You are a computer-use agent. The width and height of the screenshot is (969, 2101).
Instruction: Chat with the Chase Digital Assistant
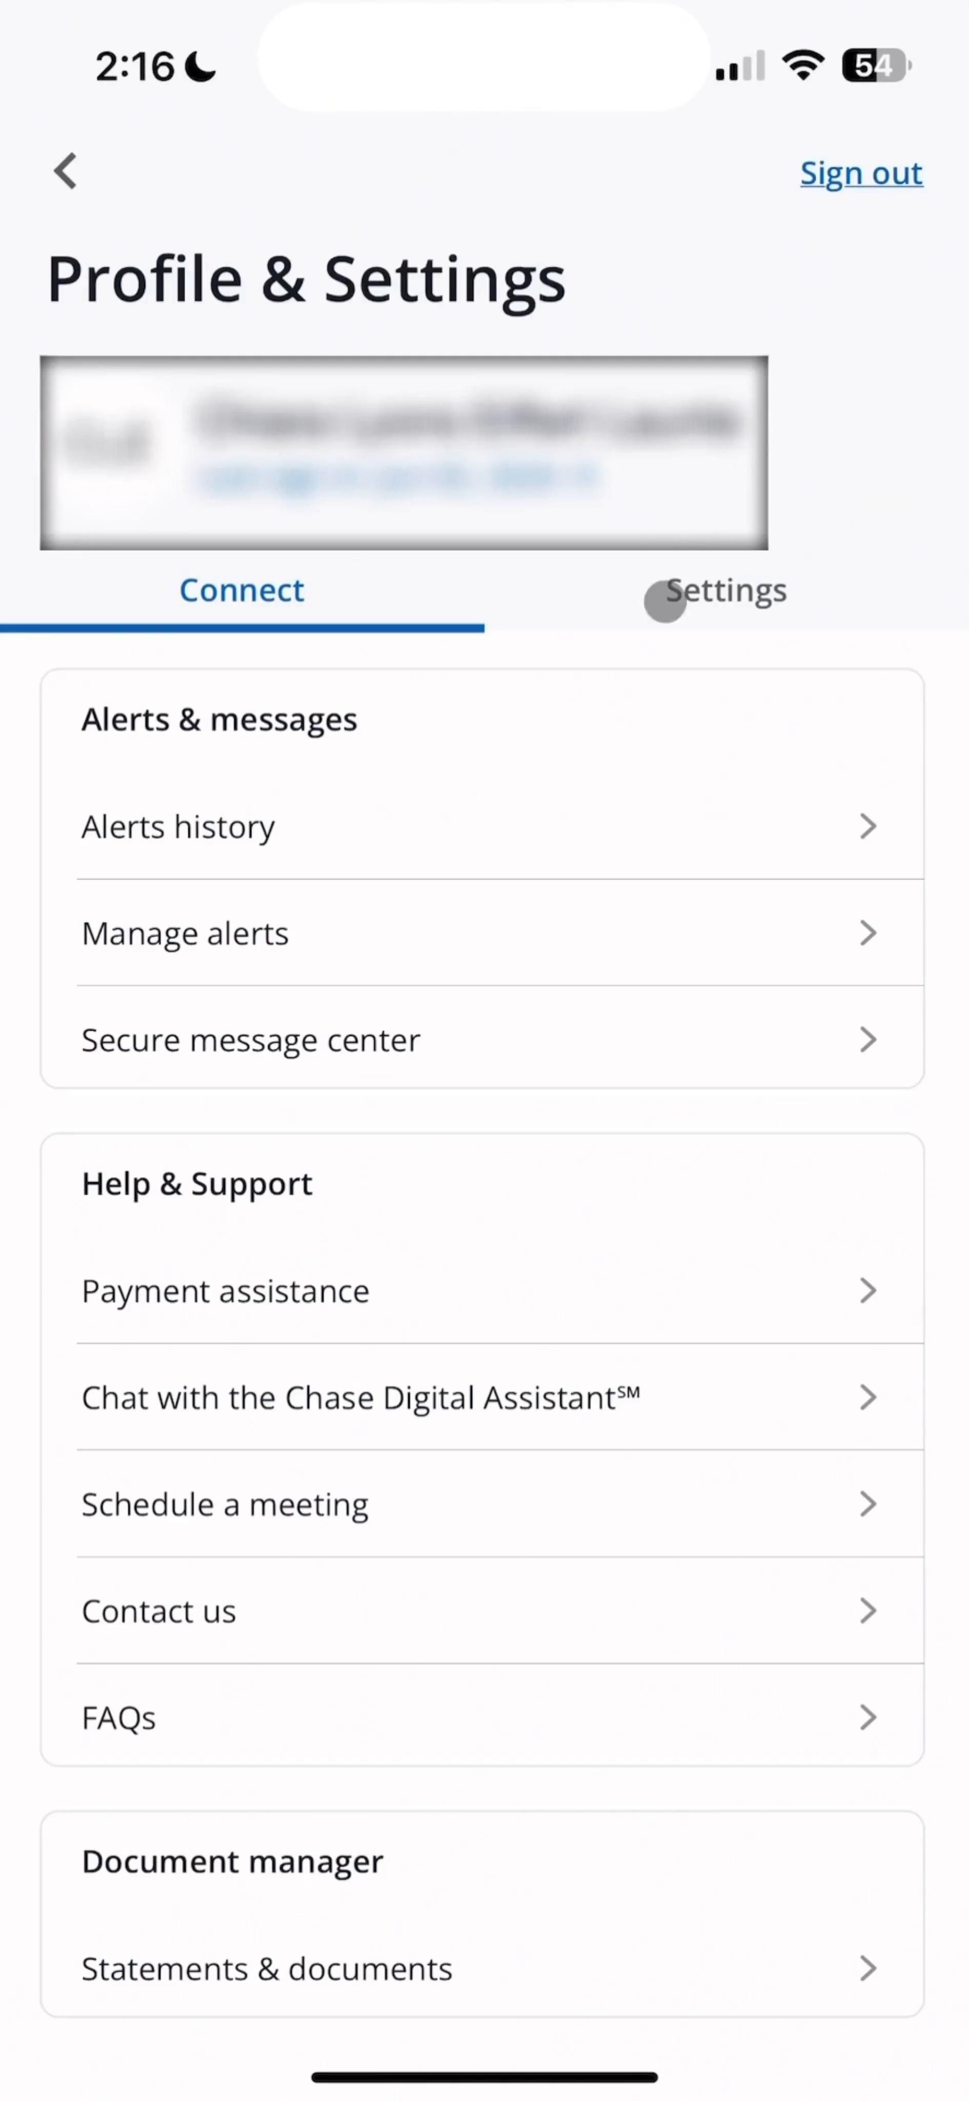click(360, 1398)
